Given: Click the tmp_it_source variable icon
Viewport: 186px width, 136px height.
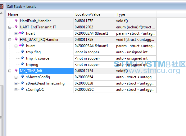Looking at the screenshot, I should [x=22, y=58].
